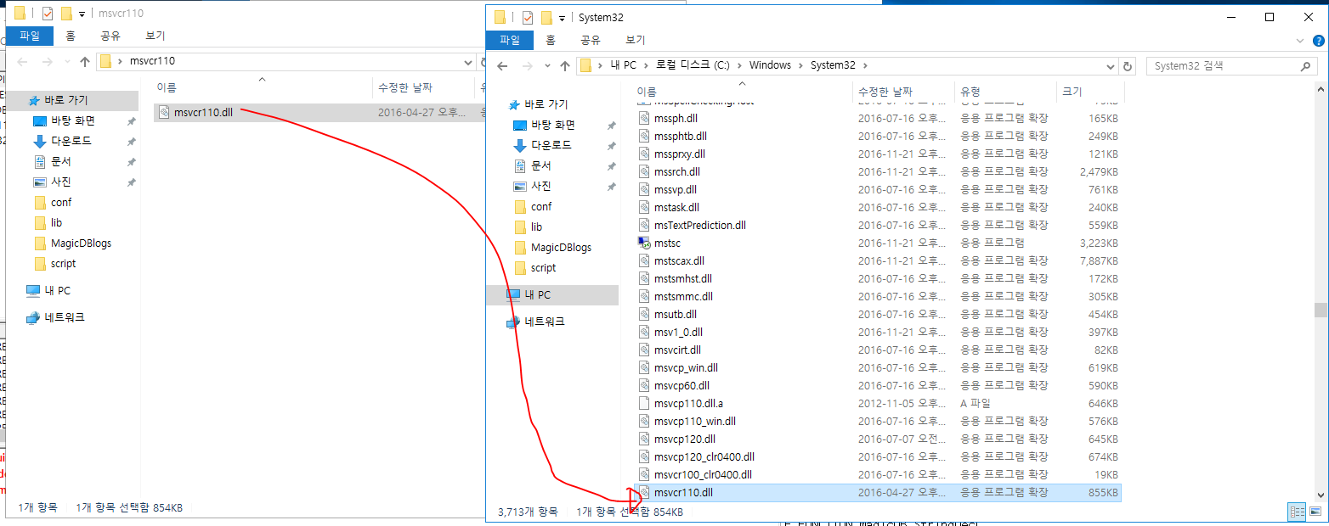
Task: Open MagicDBlogs folder in msvcr110 window sidebar
Action: click(x=81, y=243)
